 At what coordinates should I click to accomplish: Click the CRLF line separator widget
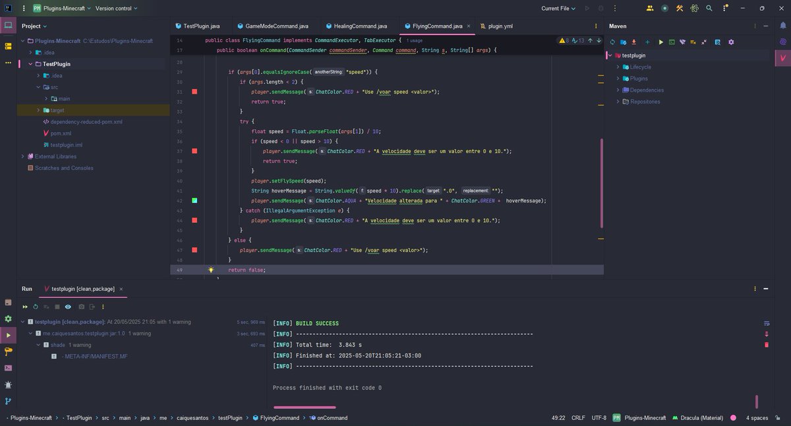pyautogui.click(x=578, y=418)
